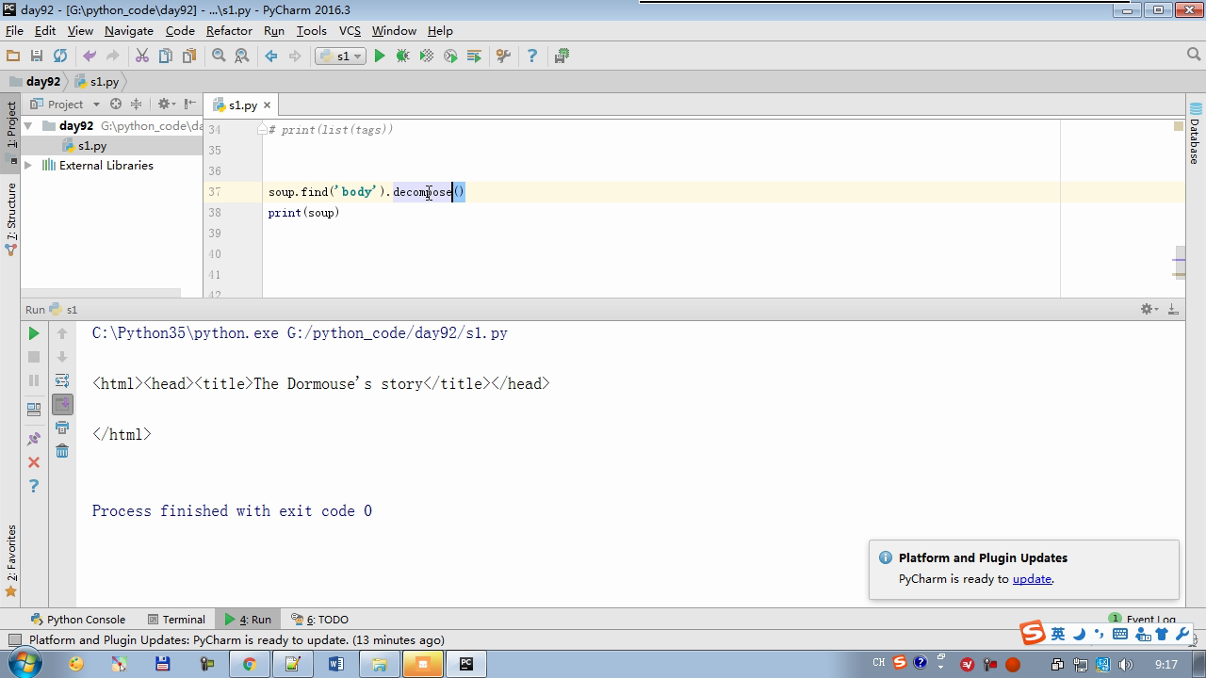Open the Find magnifier tool

point(219,56)
